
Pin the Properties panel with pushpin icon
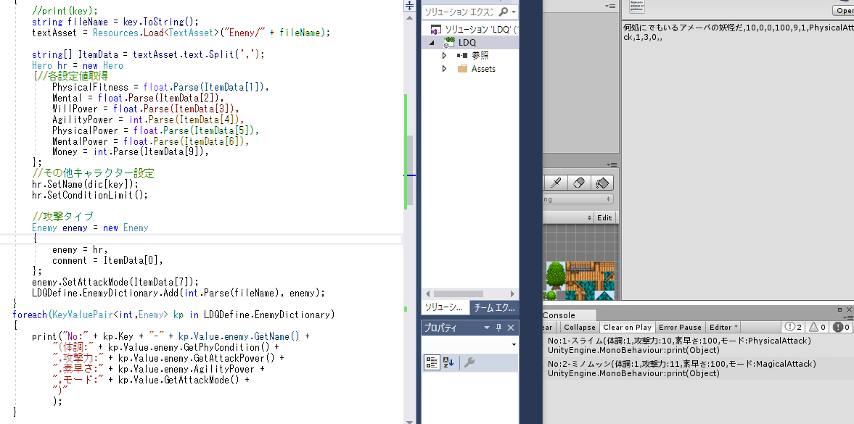click(x=499, y=328)
